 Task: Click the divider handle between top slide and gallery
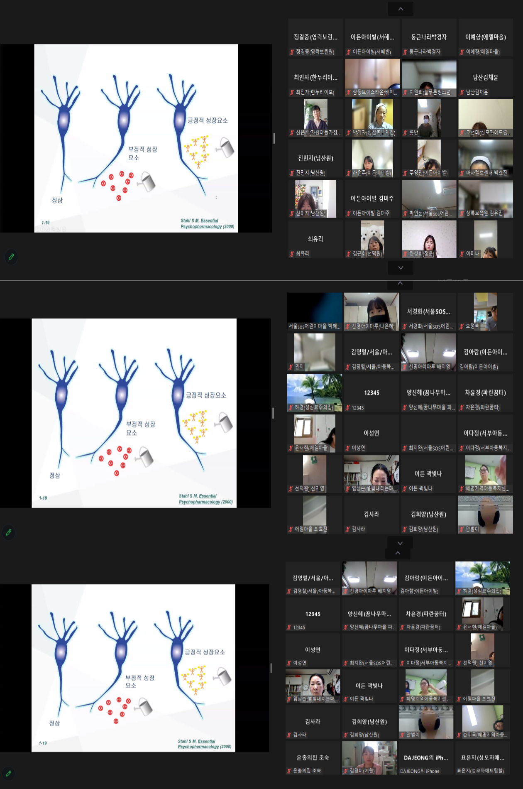tap(274, 138)
